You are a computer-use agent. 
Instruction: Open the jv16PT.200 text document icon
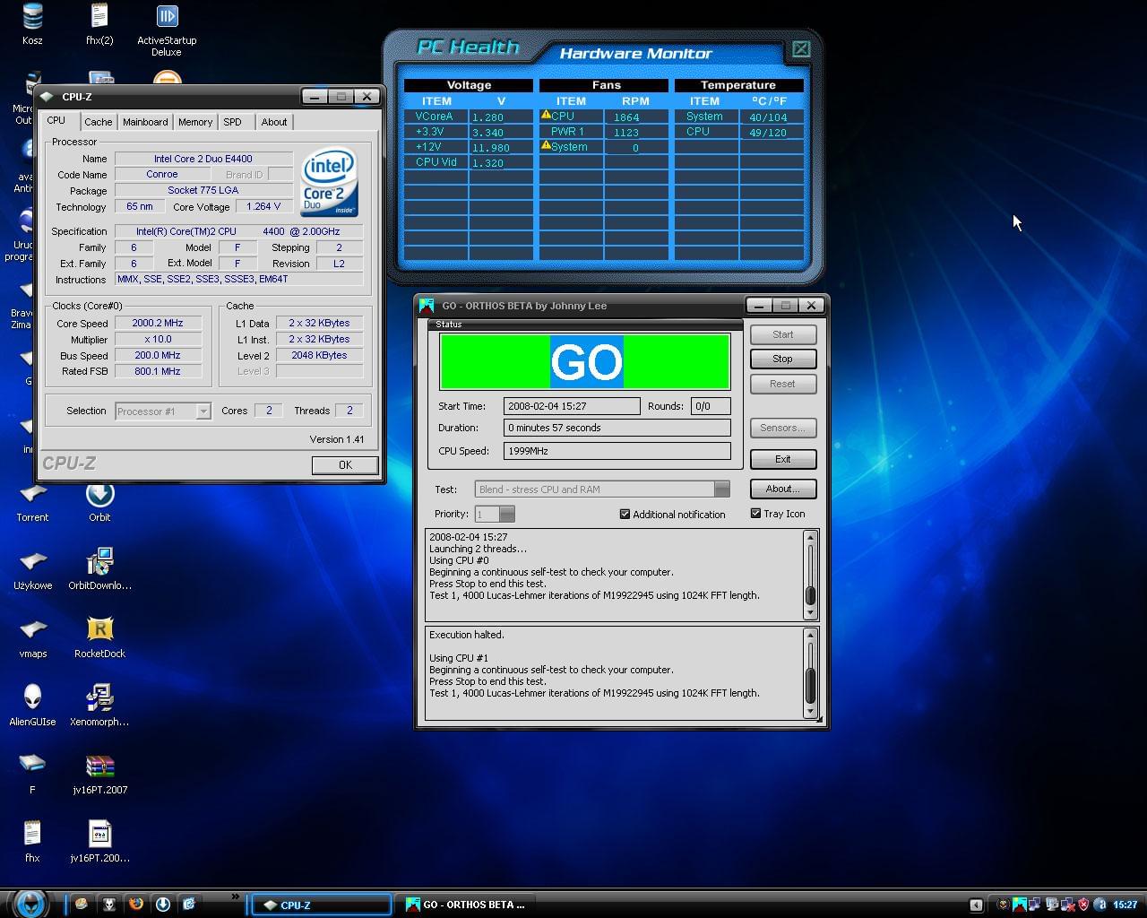click(99, 841)
